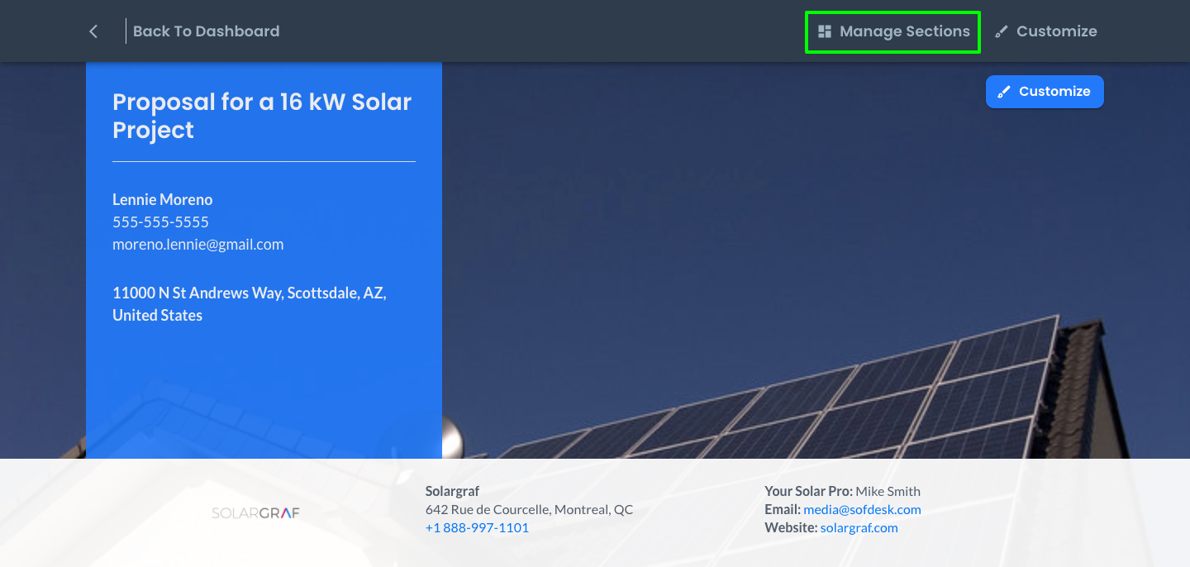Click the Solargraf logo in the footer
The width and height of the screenshot is (1190, 567).
[255, 512]
